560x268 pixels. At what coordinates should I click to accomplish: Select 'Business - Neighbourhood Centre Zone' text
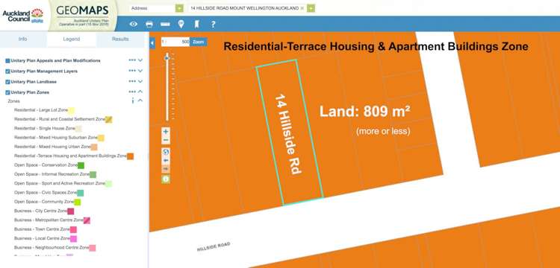[x=52, y=247]
